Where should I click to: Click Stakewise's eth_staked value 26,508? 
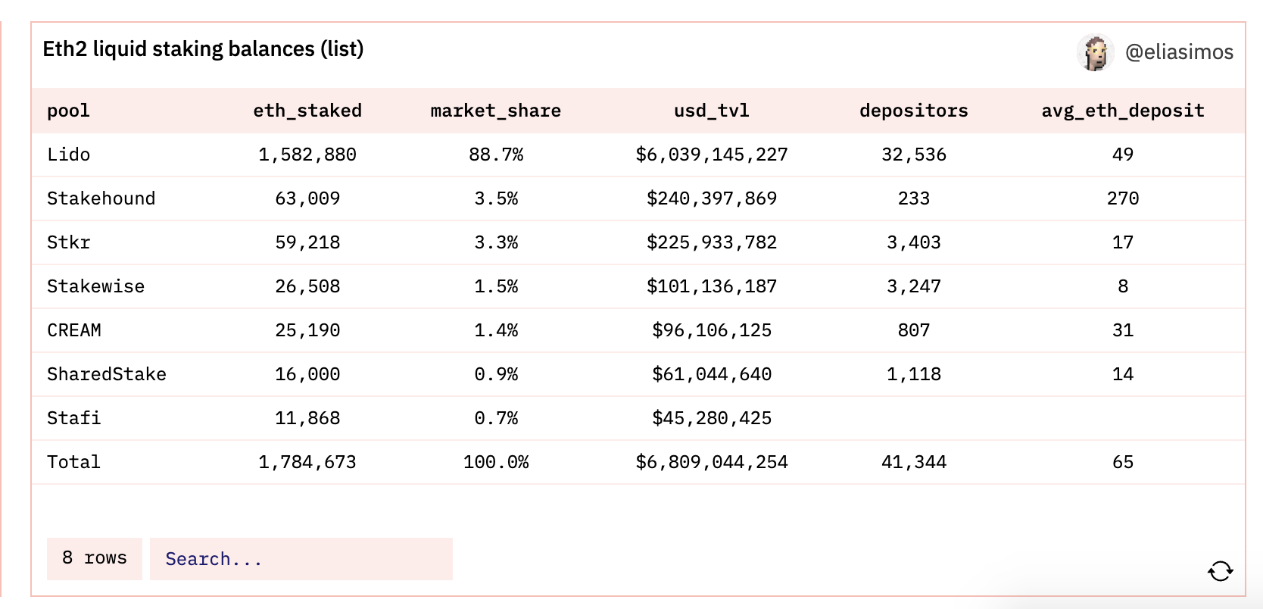[307, 286]
